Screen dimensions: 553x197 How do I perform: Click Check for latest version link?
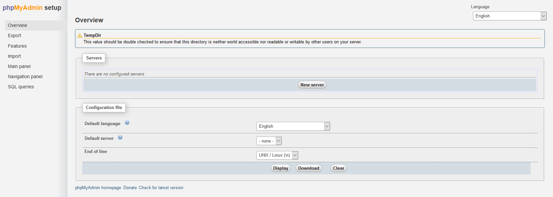click(161, 188)
